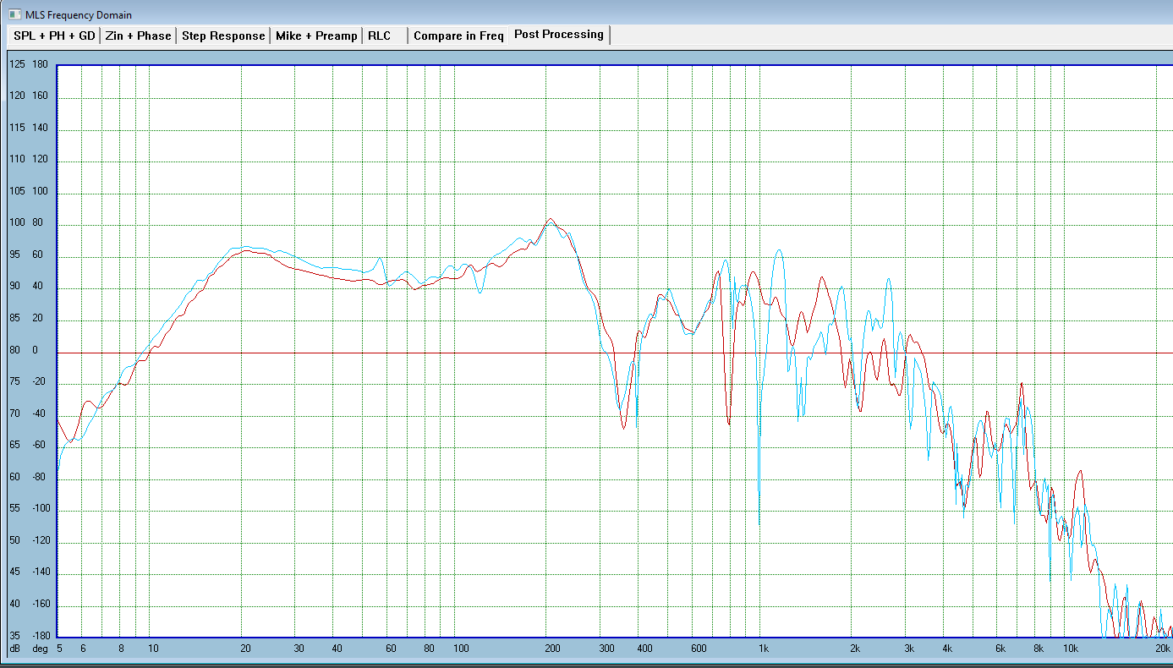
Task: Click the 3k frequency axis label
Action: (x=909, y=649)
